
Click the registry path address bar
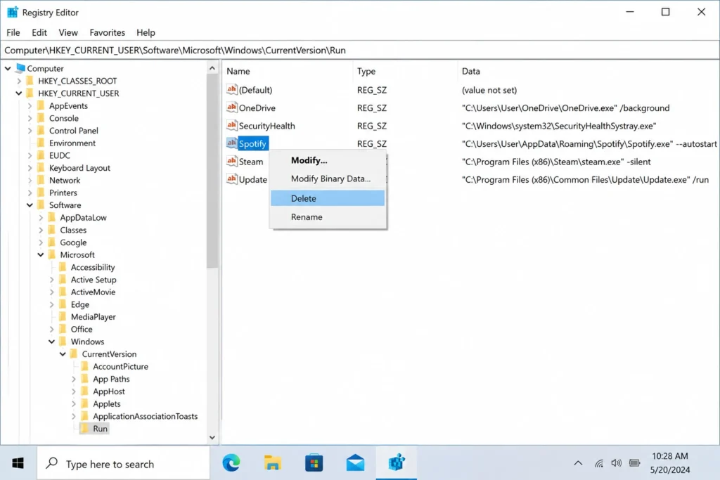(x=359, y=51)
